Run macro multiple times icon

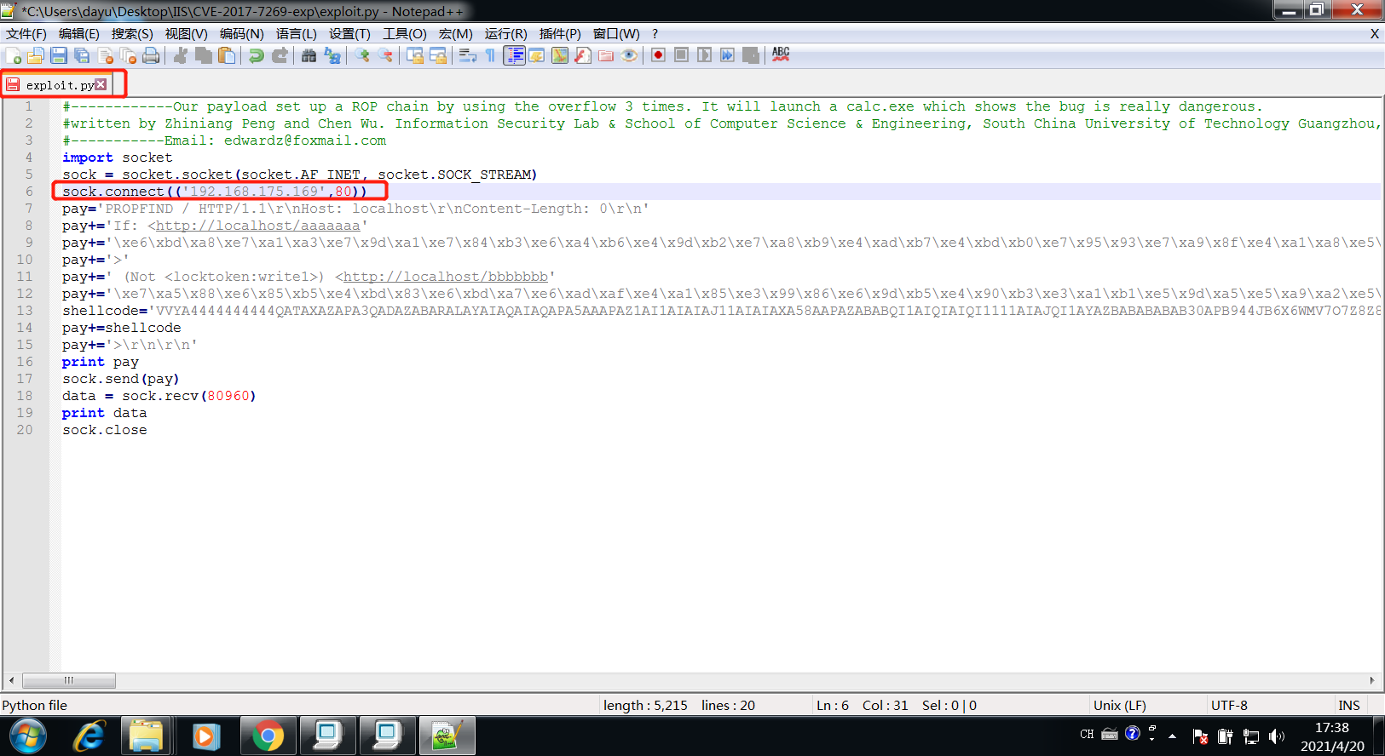point(727,55)
